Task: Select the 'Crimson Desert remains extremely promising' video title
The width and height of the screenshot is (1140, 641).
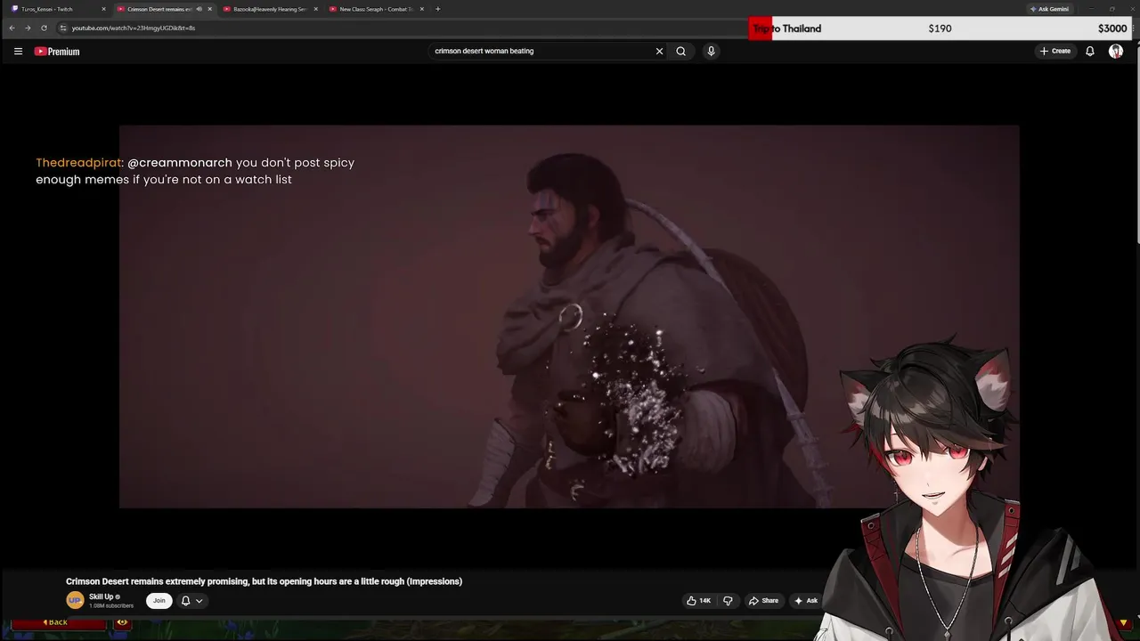Action: [x=264, y=581]
